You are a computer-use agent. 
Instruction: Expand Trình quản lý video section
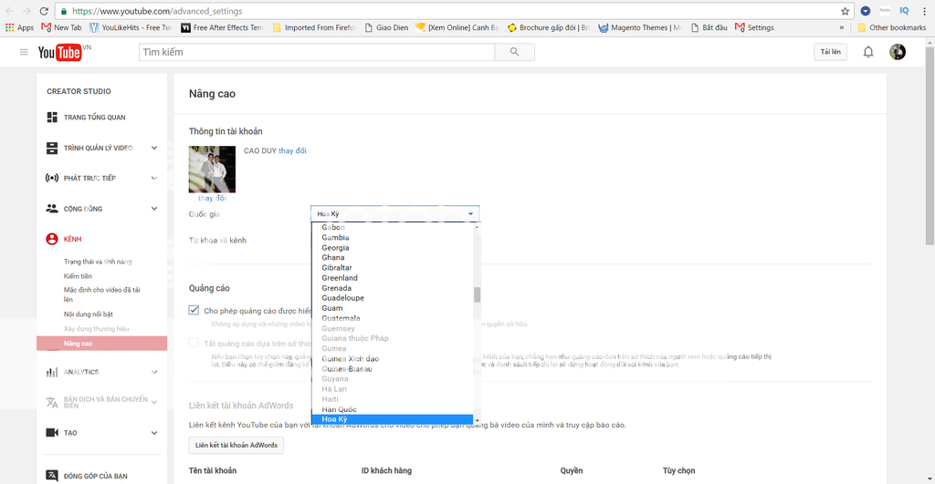154,148
